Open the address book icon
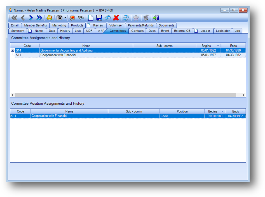 pyautogui.click(x=49, y=18)
